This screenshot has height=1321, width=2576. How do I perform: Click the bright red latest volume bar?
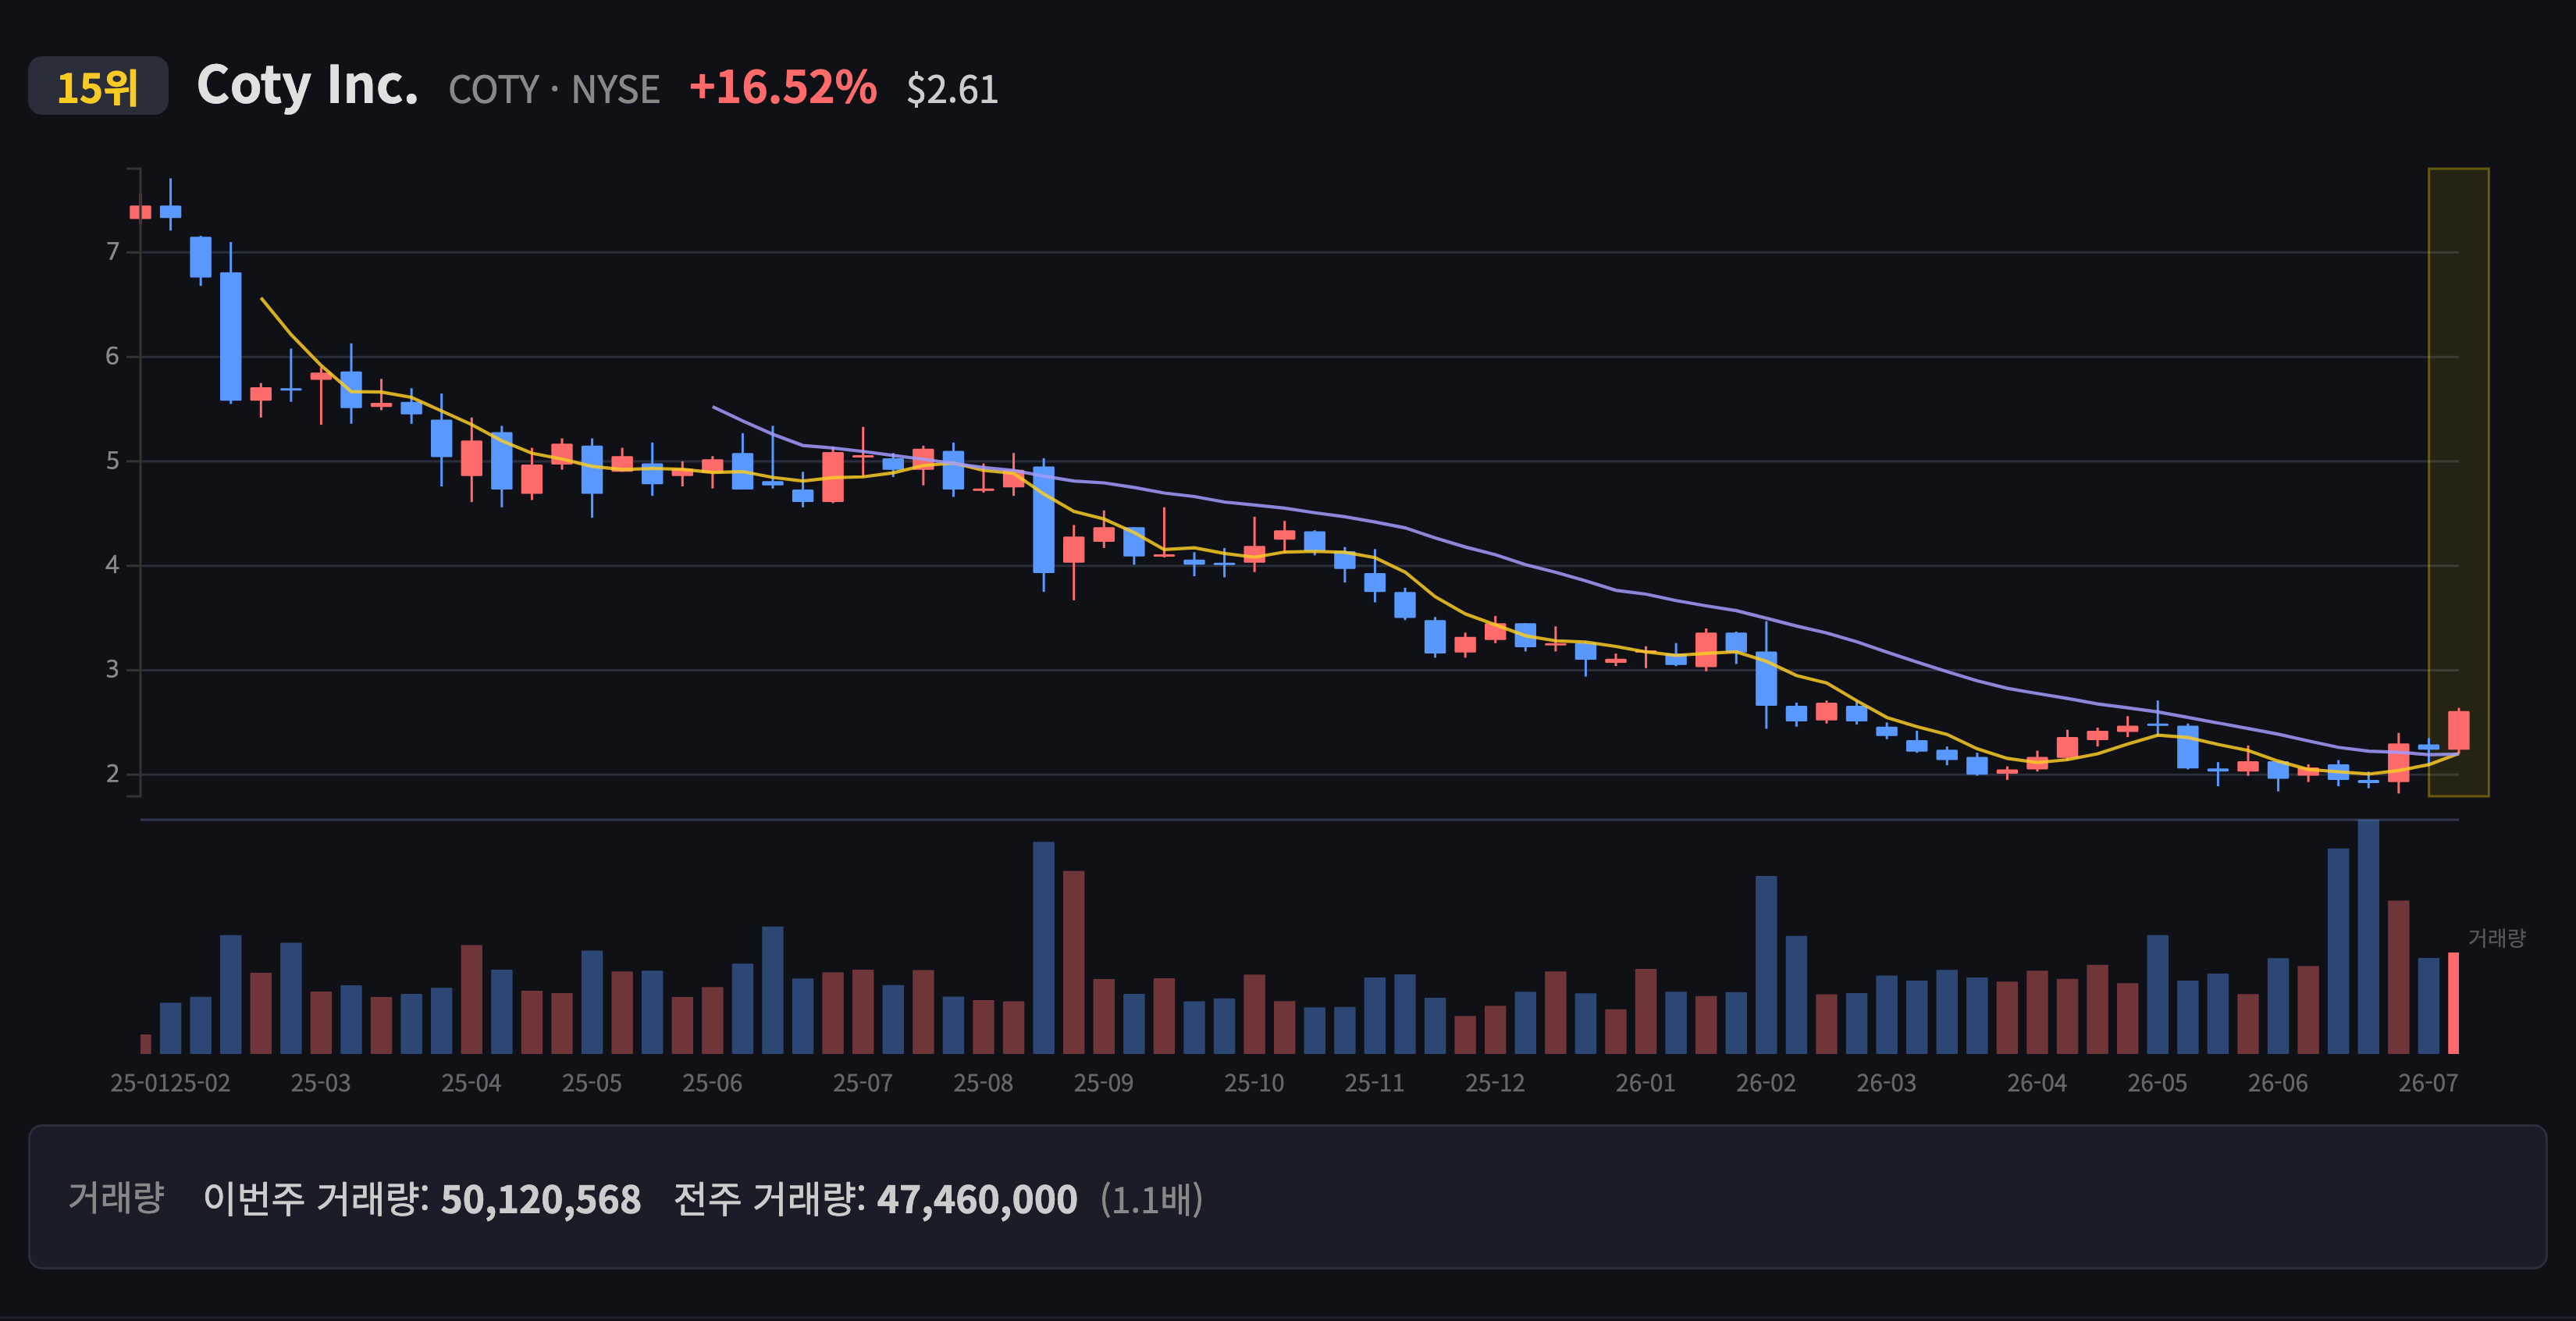click(2453, 1003)
